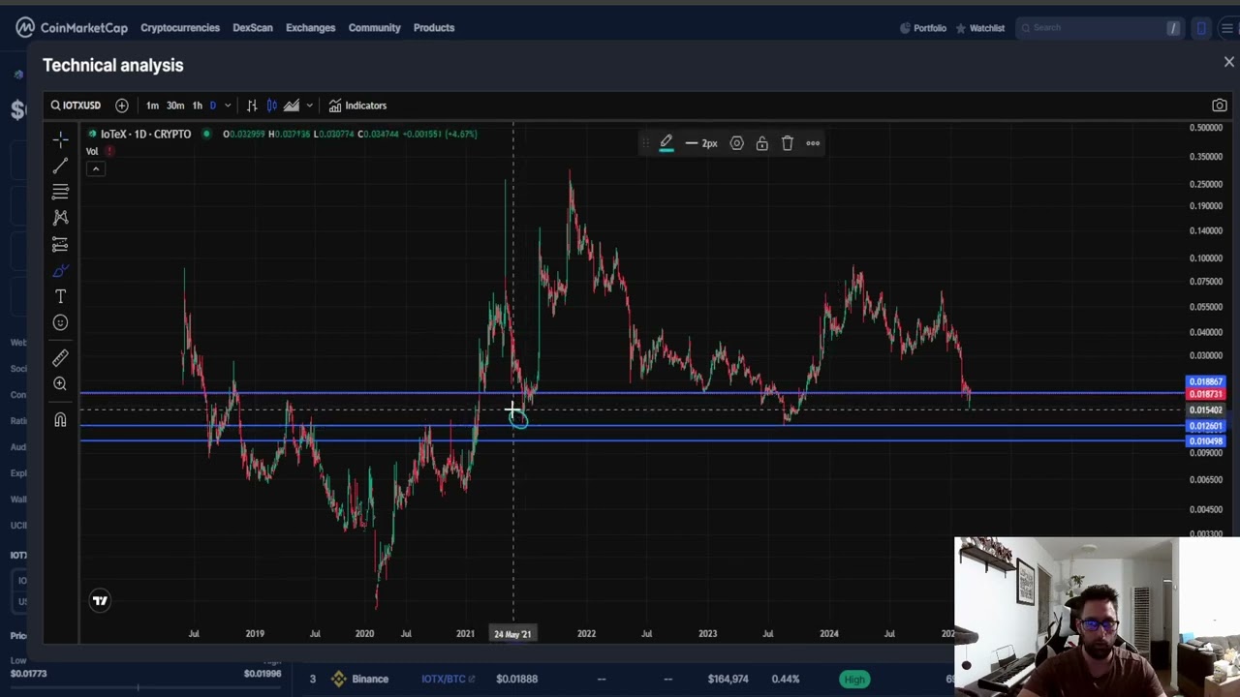Activate the ruler measure tool
Image resolution: width=1240 pixels, height=697 pixels.
coord(60,358)
